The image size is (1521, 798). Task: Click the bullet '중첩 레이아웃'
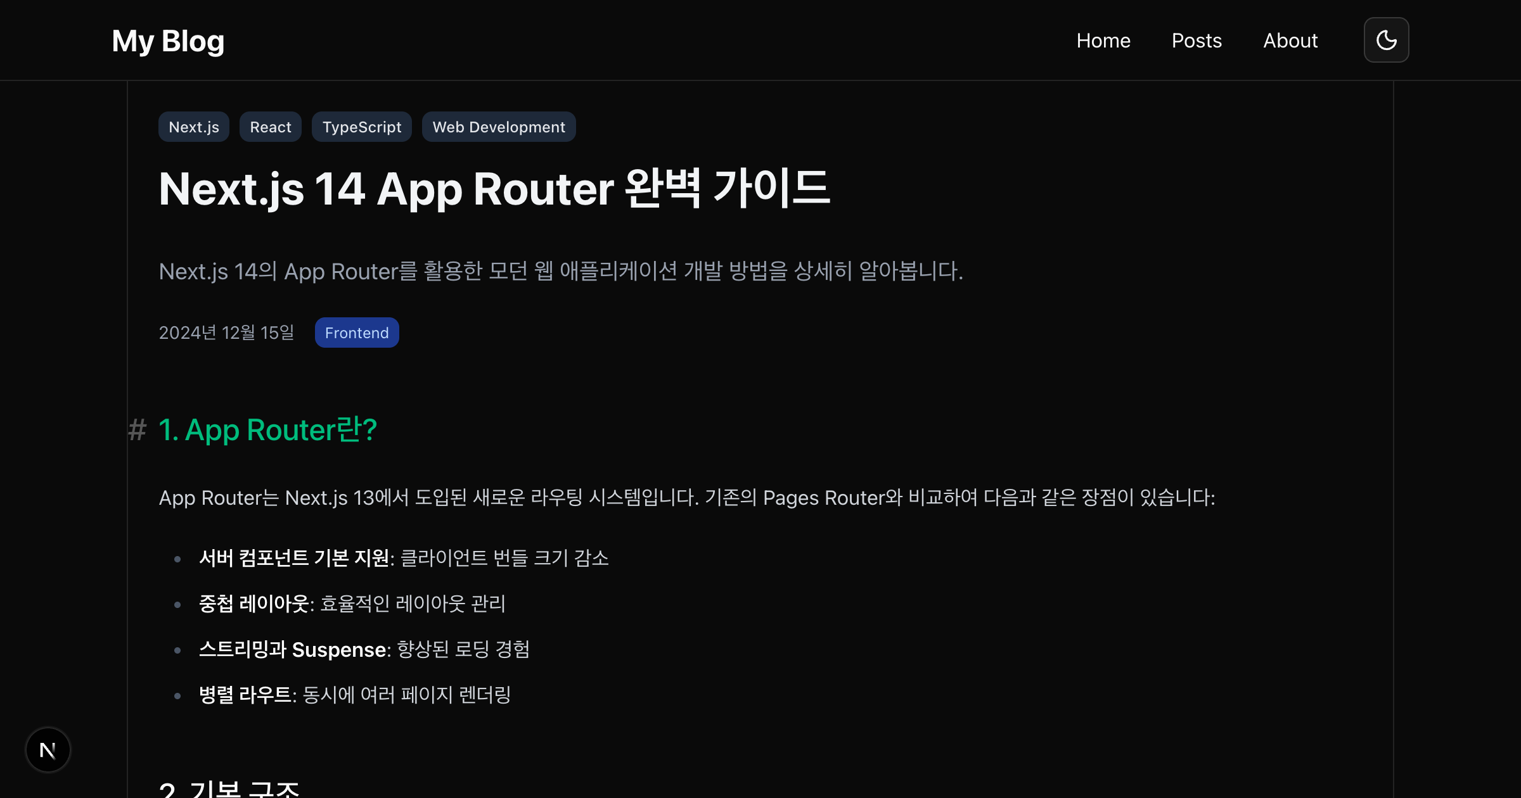[x=254, y=604]
